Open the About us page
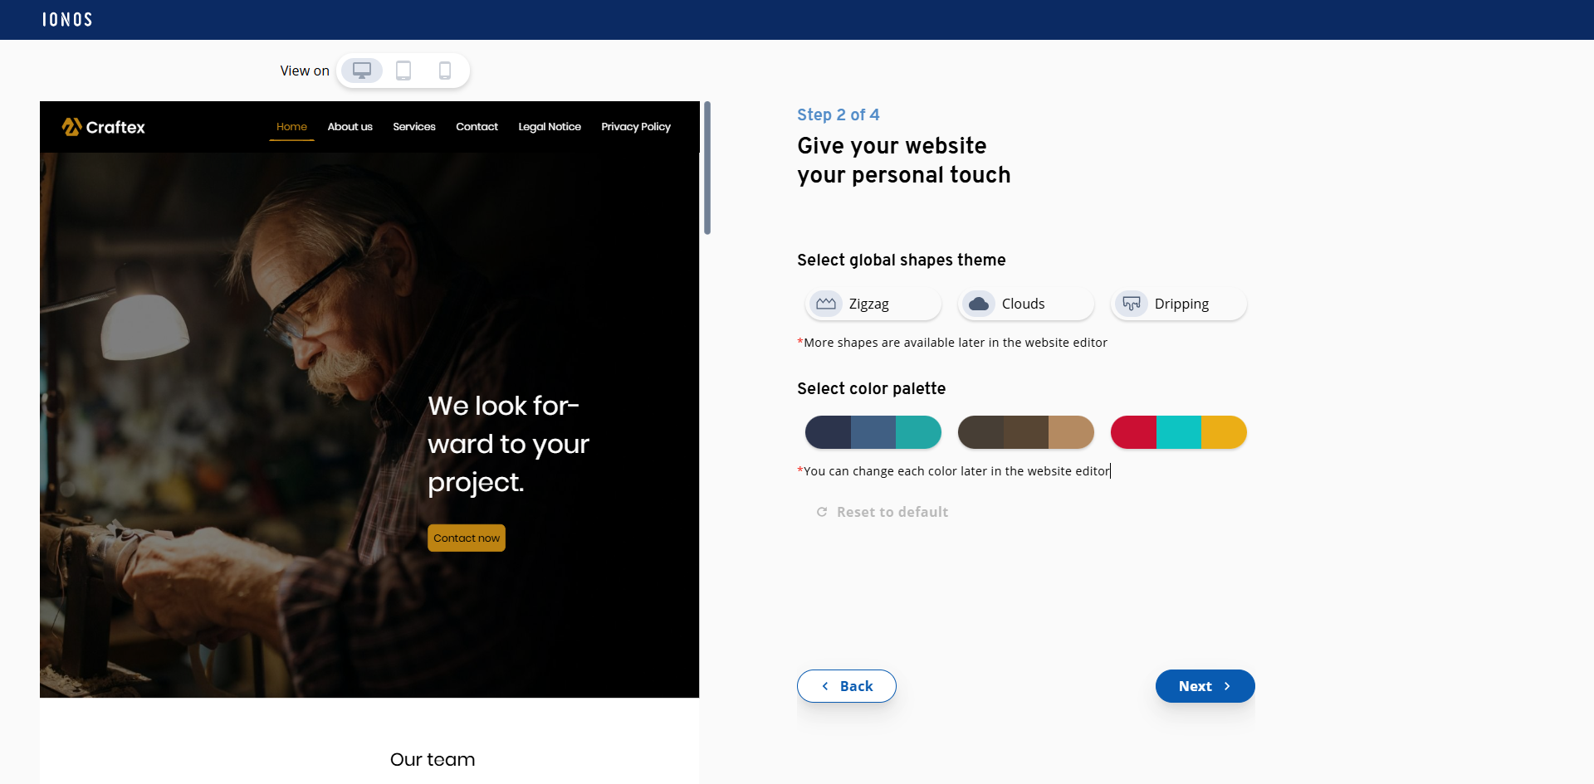This screenshot has height=784, width=1594. [x=350, y=127]
